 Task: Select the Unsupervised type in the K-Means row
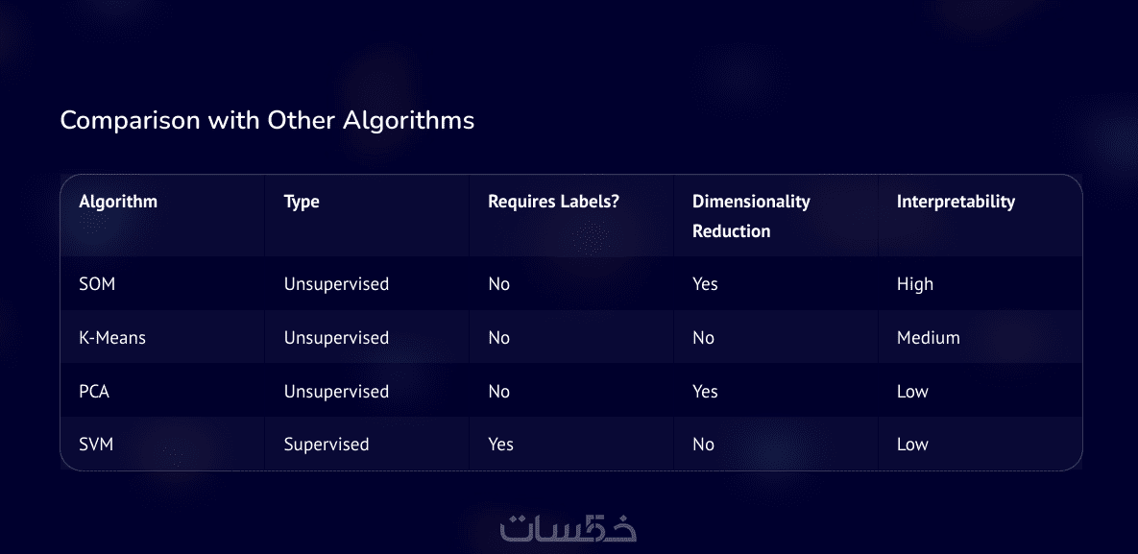click(336, 338)
